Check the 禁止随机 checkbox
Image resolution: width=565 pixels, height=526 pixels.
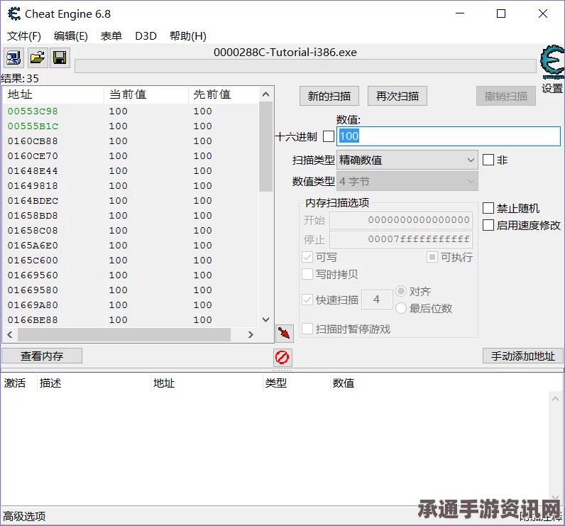click(488, 208)
